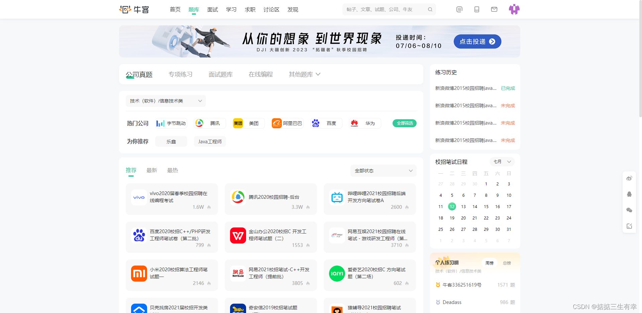Click the vivo logo on exam card
This screenshot has width=642, height=313.
coord(139,197)
